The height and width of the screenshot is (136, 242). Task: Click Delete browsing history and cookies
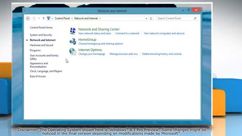click(162, 54)
